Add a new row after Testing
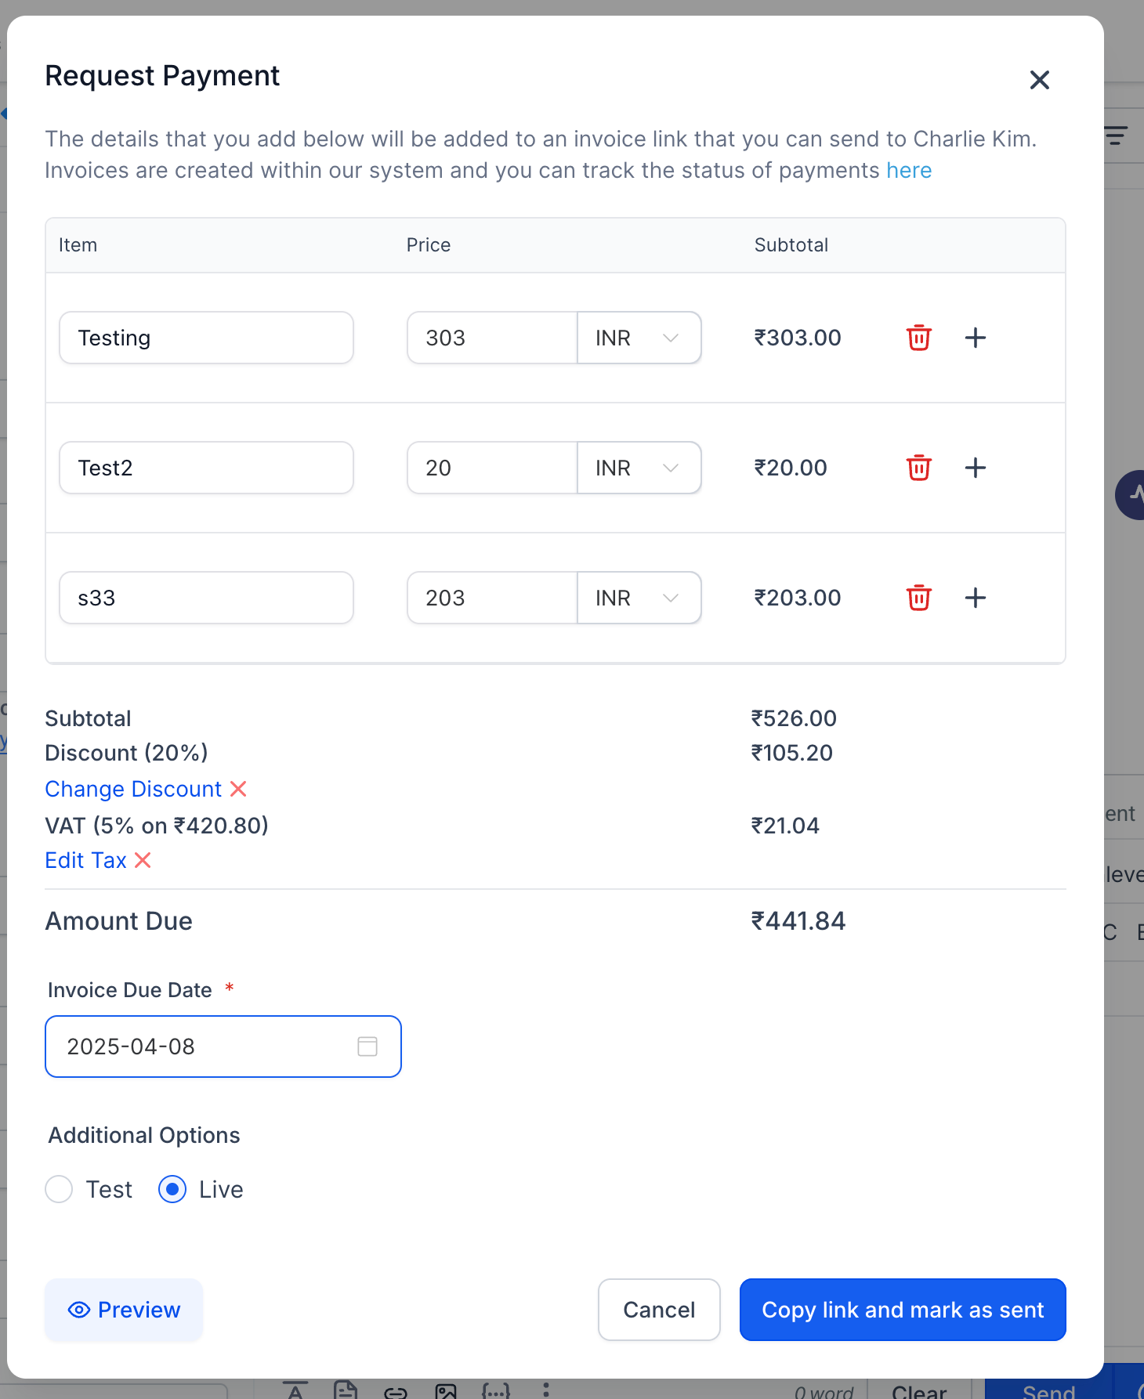1144x1399 pixels. pos(975,338)
